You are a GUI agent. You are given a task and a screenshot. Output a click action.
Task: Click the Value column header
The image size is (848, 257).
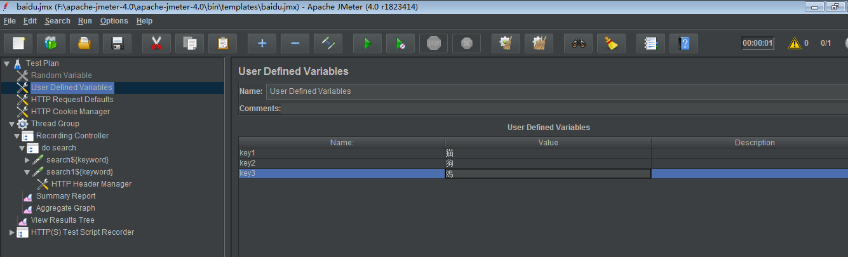tap(548, 143)
